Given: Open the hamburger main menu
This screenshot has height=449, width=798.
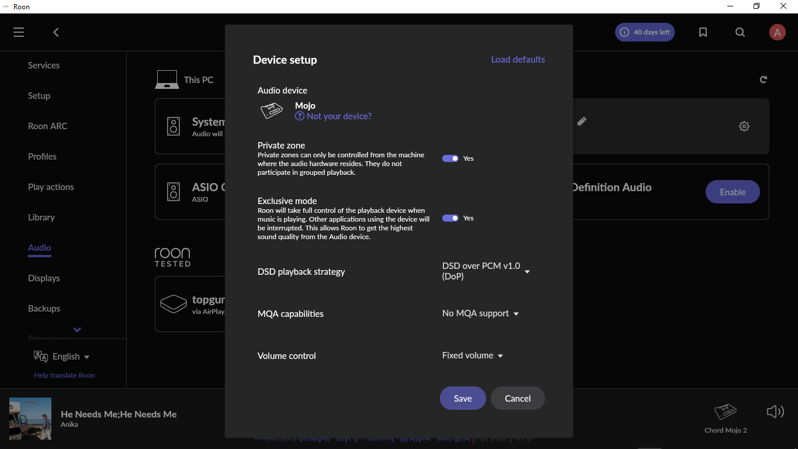Looking at the screenshot, I should point(19,32).
